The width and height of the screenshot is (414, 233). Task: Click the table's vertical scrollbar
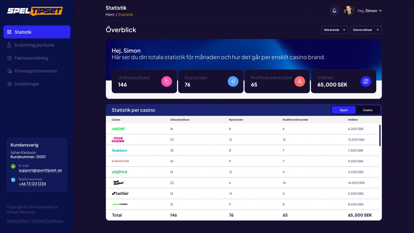click(x=380, y=135)
